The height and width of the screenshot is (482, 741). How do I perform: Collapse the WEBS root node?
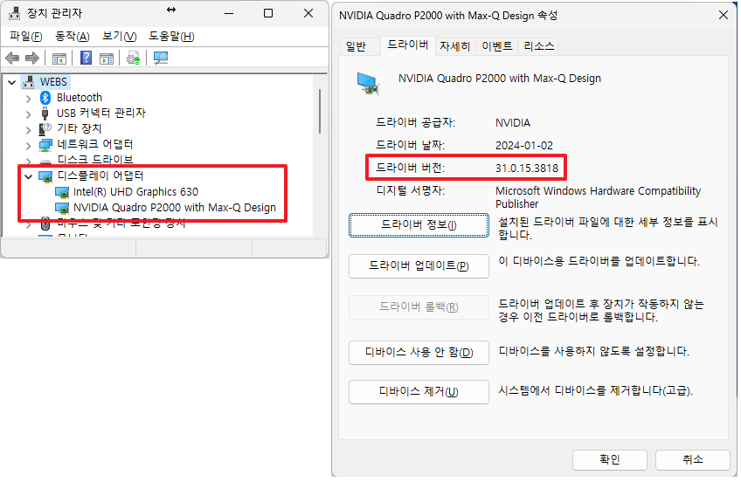(x=12, y=83)
